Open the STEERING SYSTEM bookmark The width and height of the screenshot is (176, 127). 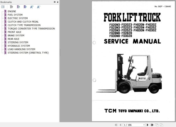[18, 42]
